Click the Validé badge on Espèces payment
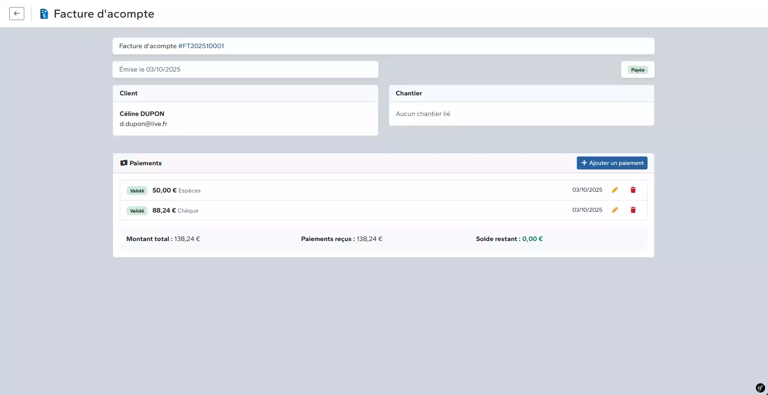768x395 pixels. click(137, 191)
